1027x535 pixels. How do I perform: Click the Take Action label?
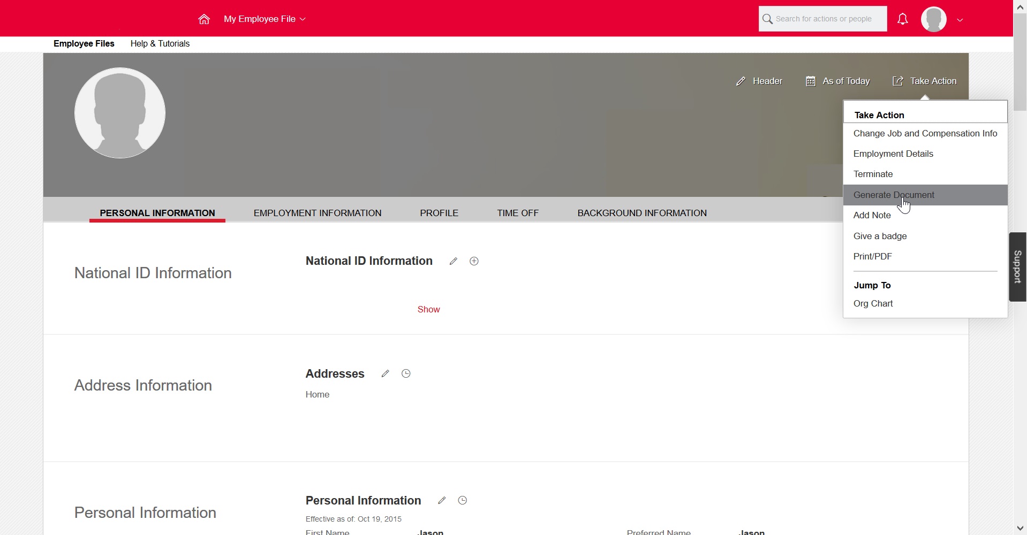point(933,81)
